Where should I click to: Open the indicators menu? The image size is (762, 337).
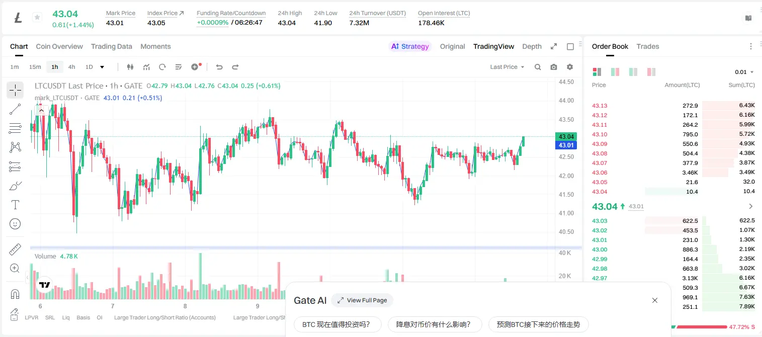146,67
